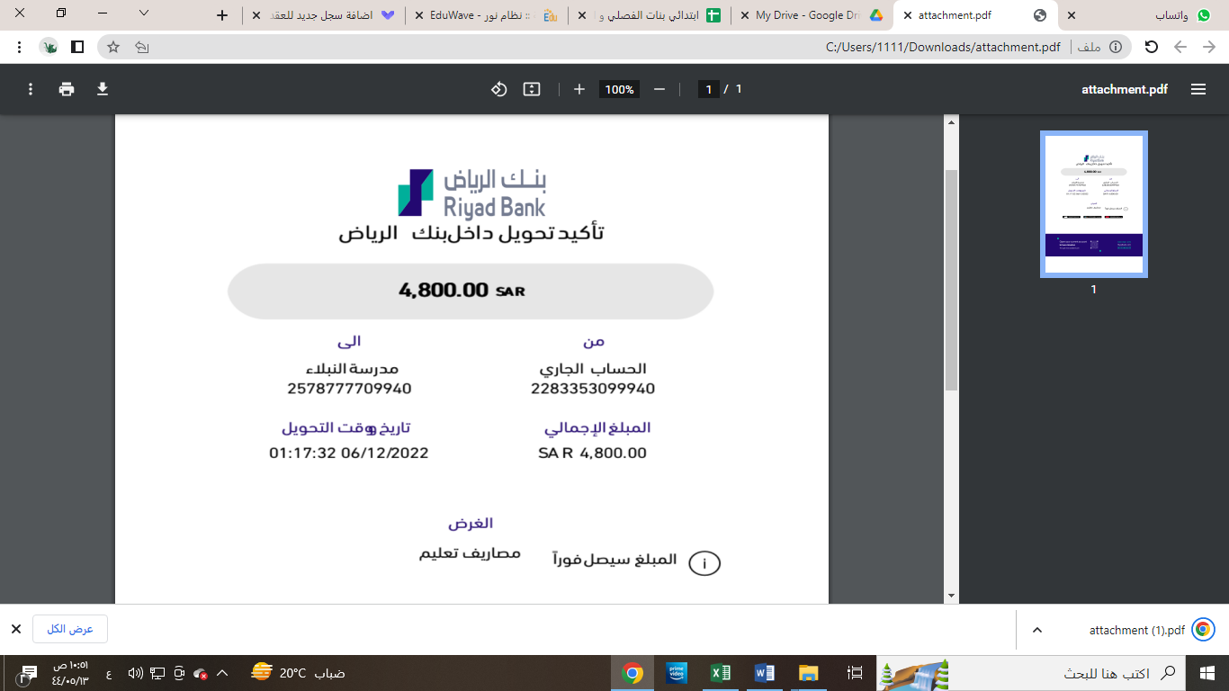The width and height of the screenshot is (1229, 691).
Task: Click the page number input field
Action: pos(709,89)
